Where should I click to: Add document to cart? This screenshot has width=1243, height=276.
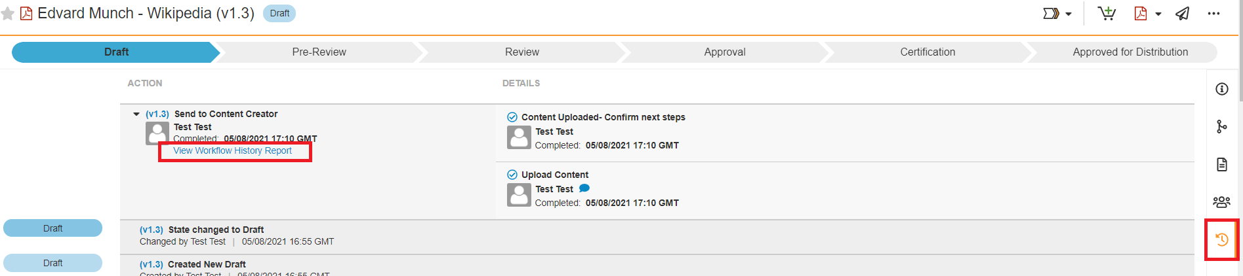[1107, 14]
